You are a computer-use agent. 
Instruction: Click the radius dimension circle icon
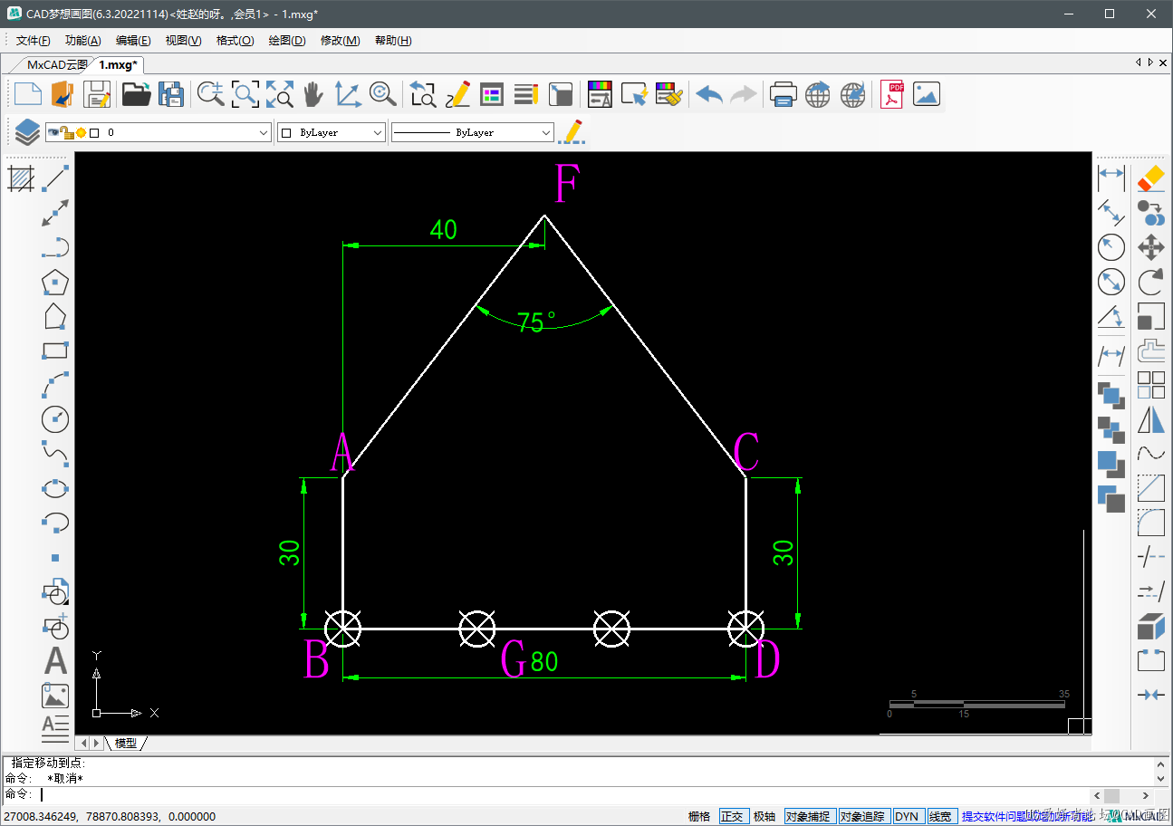[1111, 247]
